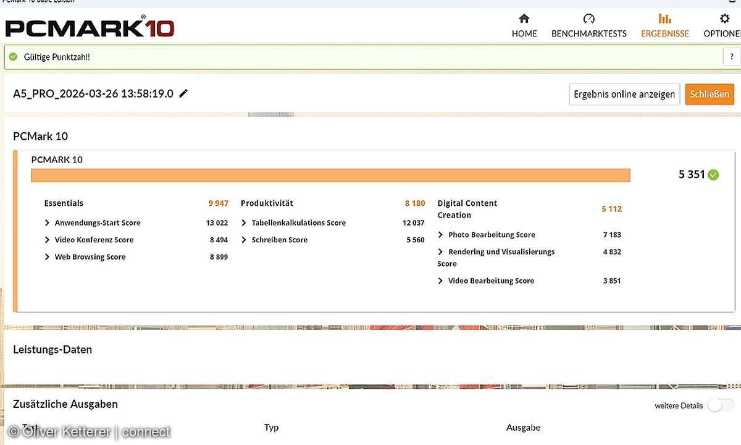Expand Tabellenkalkulations Score row

pos(245,223)
